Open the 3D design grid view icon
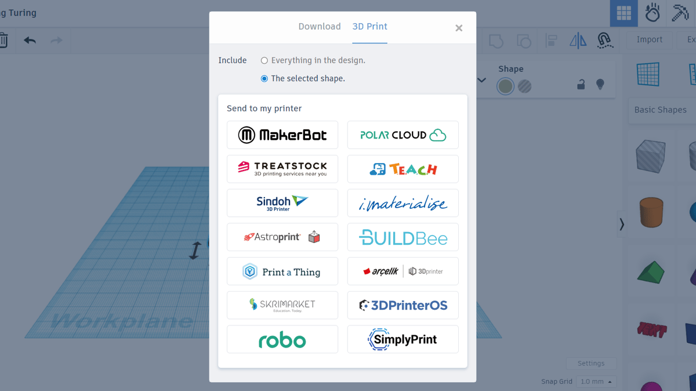Screen dimensions: 696x391 click(623, 13)
